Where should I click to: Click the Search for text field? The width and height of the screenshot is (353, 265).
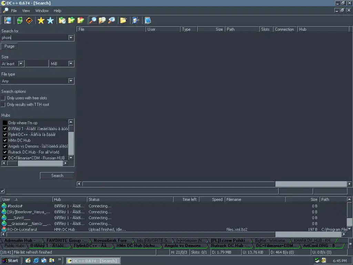(35, 38)
